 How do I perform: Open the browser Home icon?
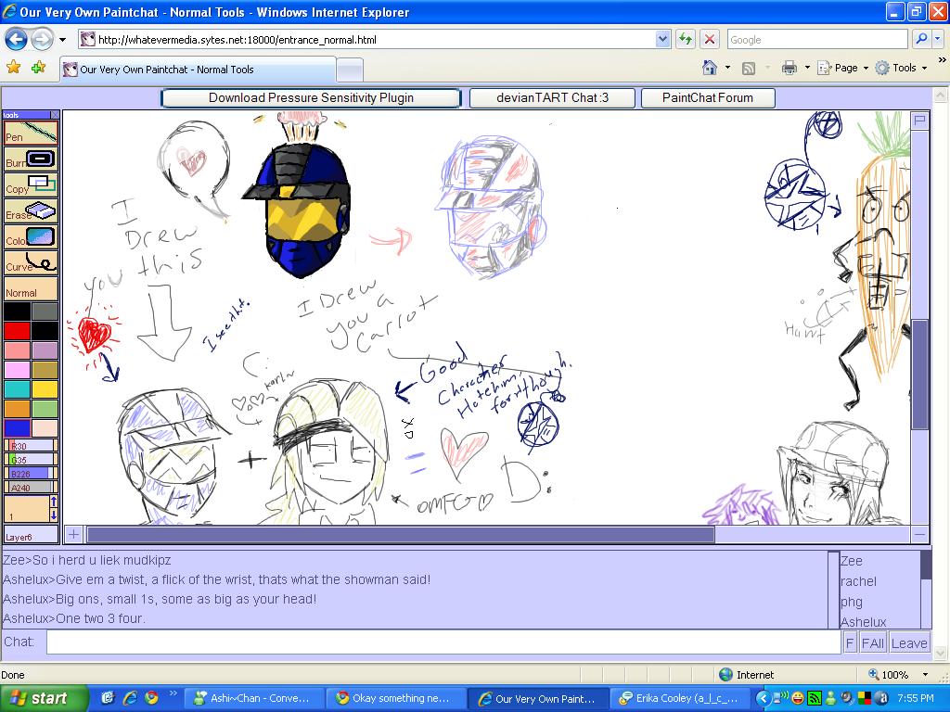(x=710, y=69)
